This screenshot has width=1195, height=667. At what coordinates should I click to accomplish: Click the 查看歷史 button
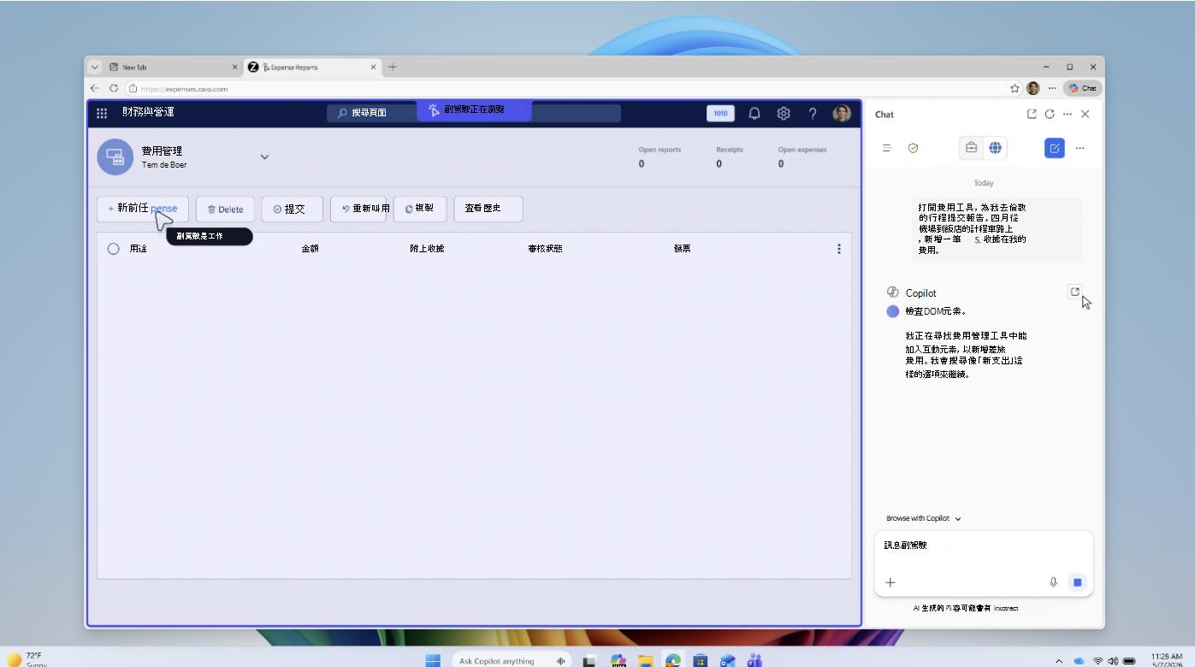pos(488,209)
